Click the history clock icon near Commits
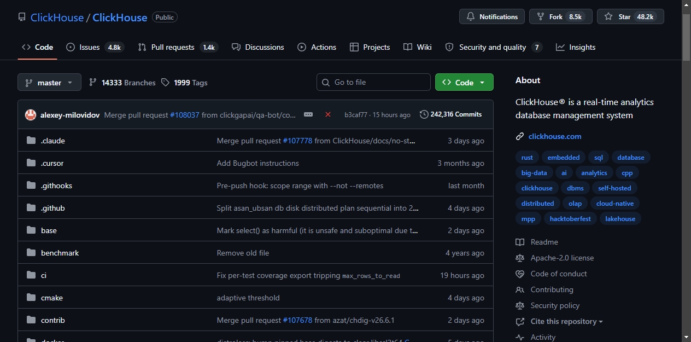The width and height of the screenshot is (691, 342). click(x=424, y=114)
